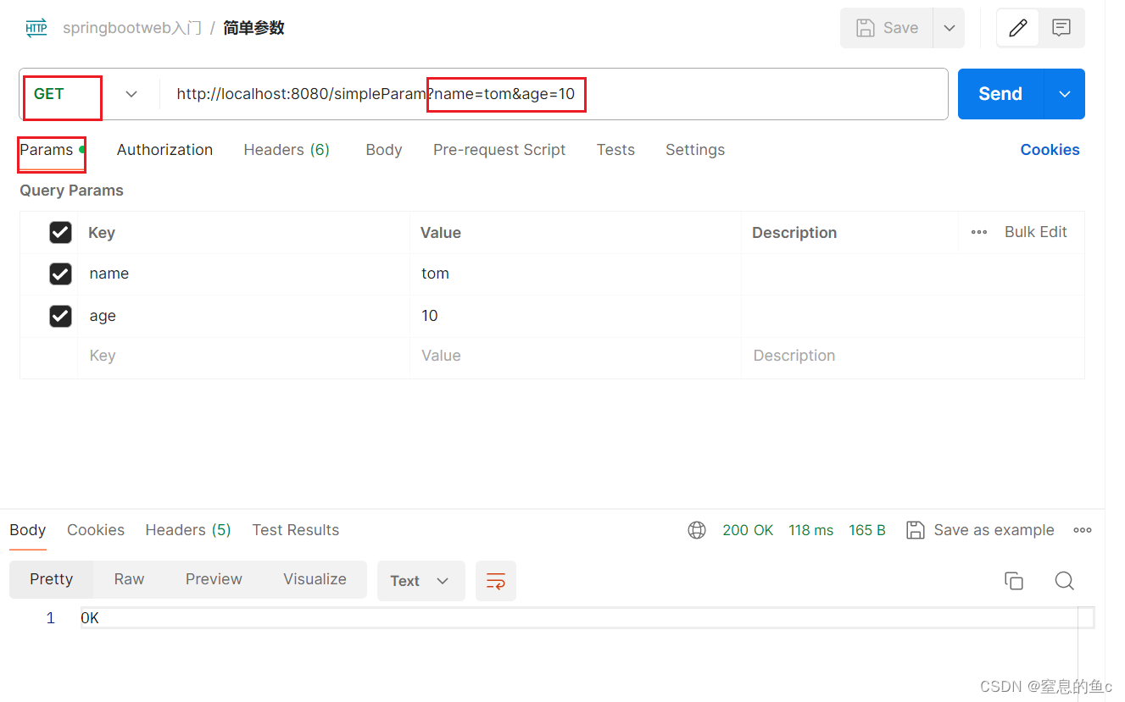Screen dimensions: 1125x702
Task: Click the HTTP request type icon
Action: (36, 28)
